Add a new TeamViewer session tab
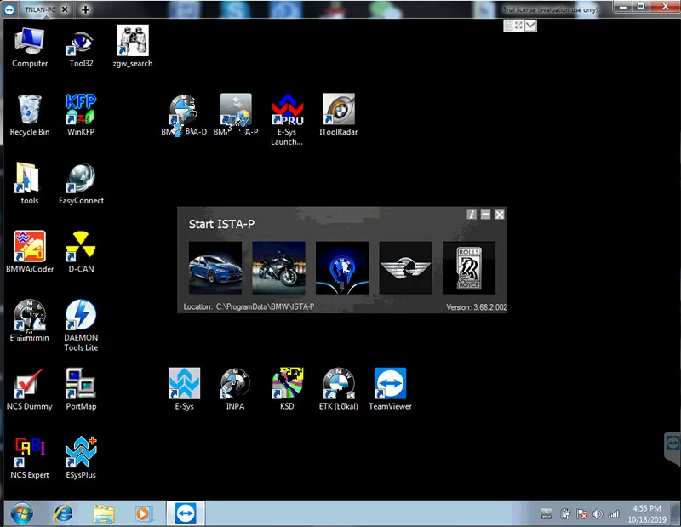 pyautogui.click(x=86, y=9)
